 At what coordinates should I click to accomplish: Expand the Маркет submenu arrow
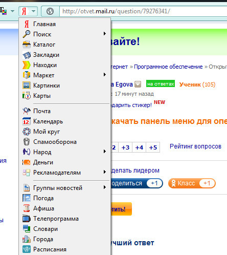(x=105, y=75)
